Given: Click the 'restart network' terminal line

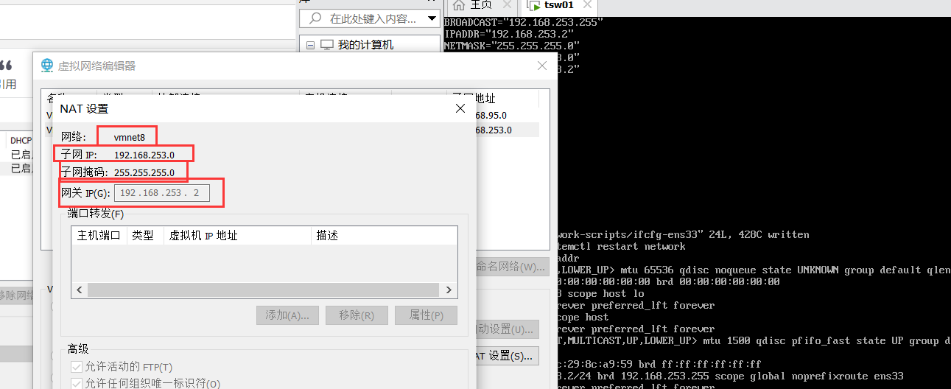Looking at the screenshot, I should tap(622, 246).
